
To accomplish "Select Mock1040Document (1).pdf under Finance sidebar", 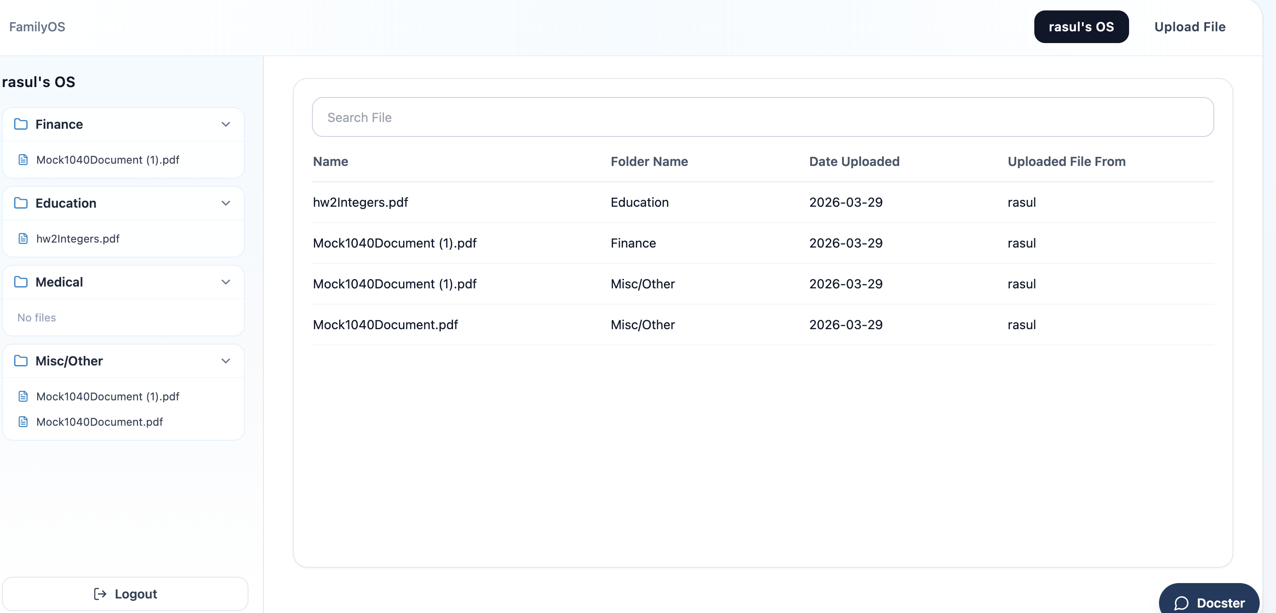I will click(x=107, y=160).
